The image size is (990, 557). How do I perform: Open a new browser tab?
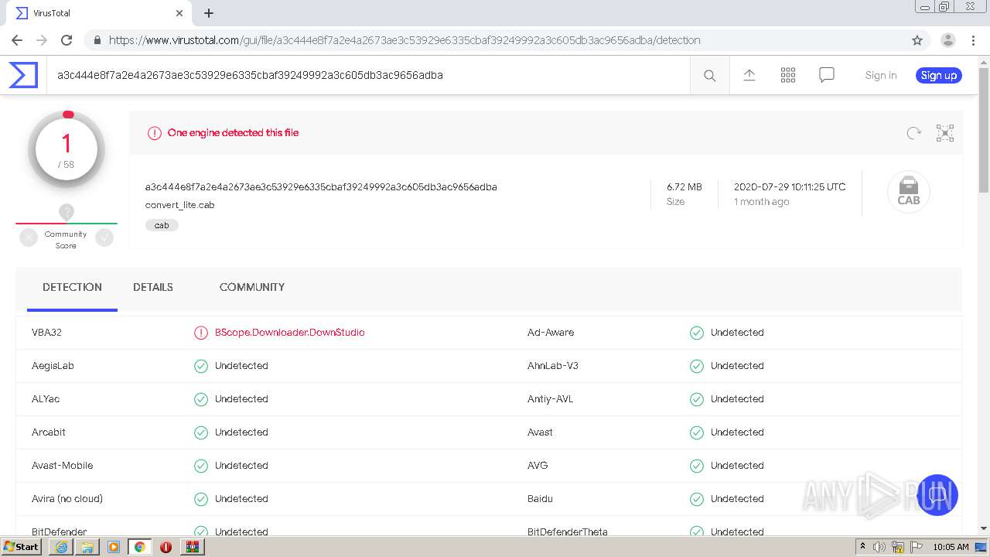[x=209, y=13]
